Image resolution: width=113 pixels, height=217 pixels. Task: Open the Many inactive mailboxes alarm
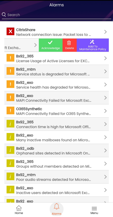click(56, 137)
